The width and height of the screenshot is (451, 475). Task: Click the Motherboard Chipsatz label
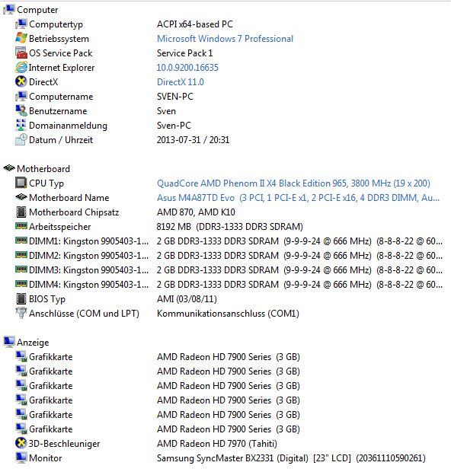tap(74, 212)
